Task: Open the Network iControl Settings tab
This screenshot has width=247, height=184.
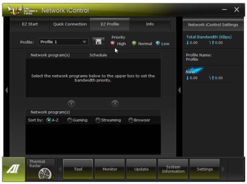Action: pos(213,25)
